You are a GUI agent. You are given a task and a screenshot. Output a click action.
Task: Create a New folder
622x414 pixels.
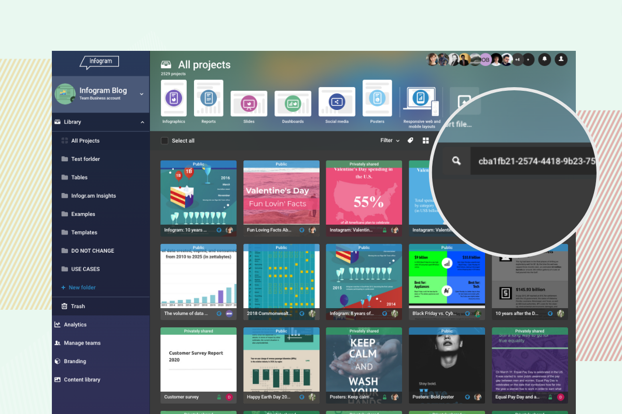tap(78, 287)
